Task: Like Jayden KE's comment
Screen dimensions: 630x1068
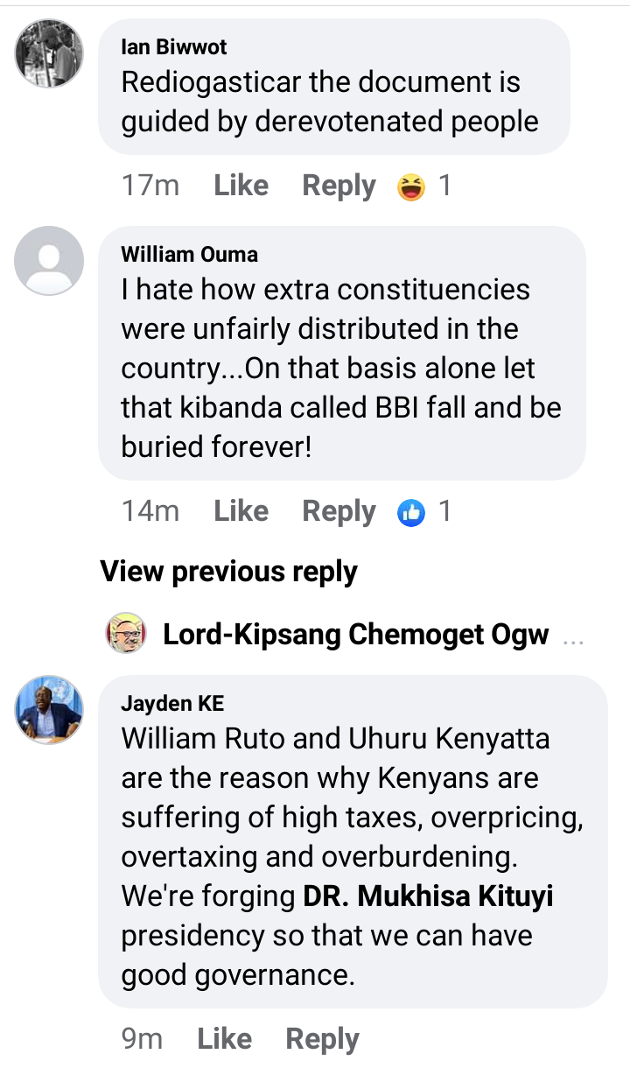Action: click(224, 1038)
